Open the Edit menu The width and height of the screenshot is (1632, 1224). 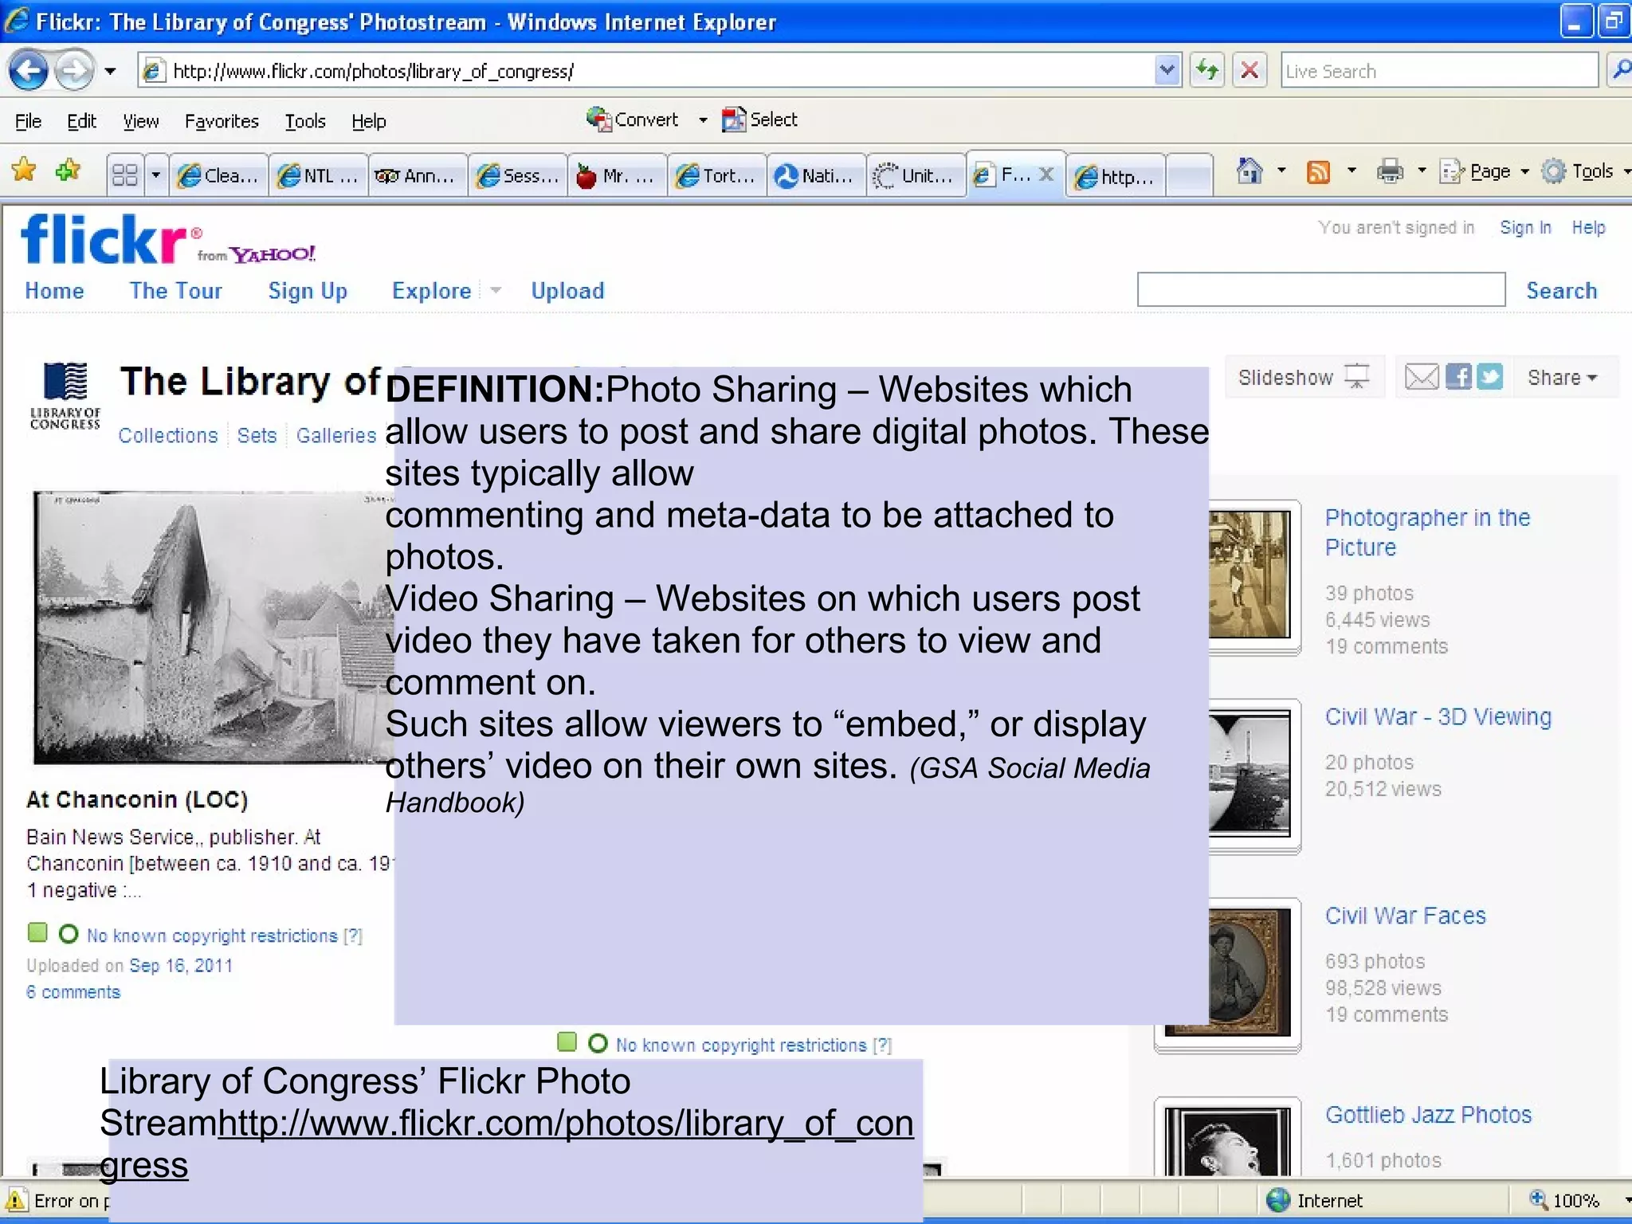coord(81,121)
